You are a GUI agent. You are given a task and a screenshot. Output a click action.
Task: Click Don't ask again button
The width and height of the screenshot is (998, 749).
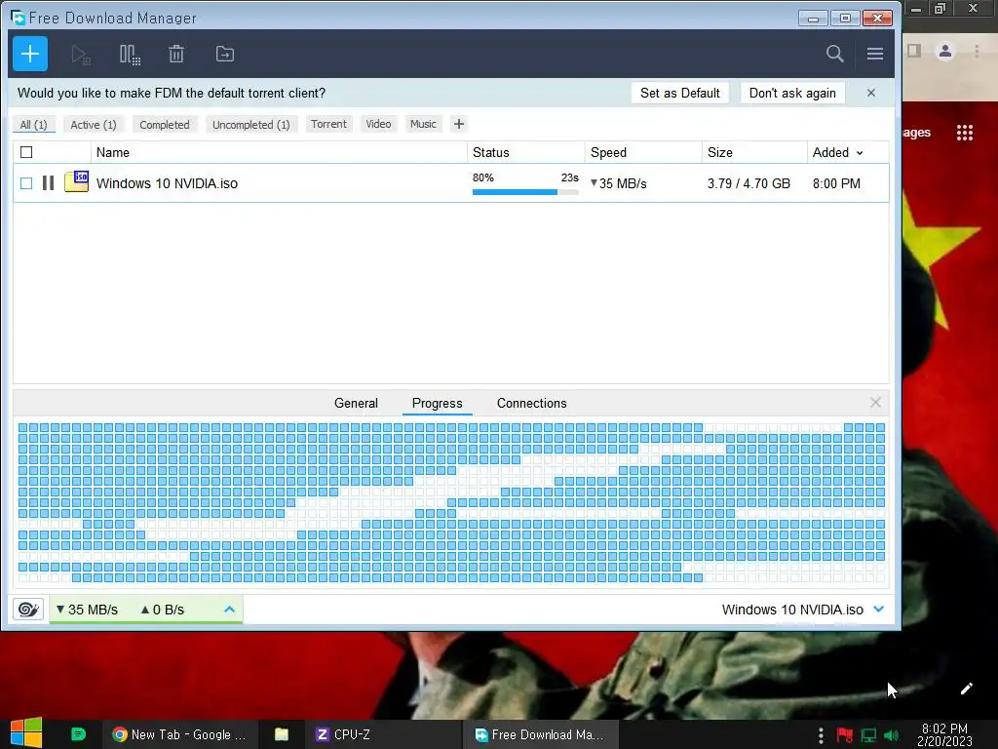pyautogui.click(x=792, y=93)
